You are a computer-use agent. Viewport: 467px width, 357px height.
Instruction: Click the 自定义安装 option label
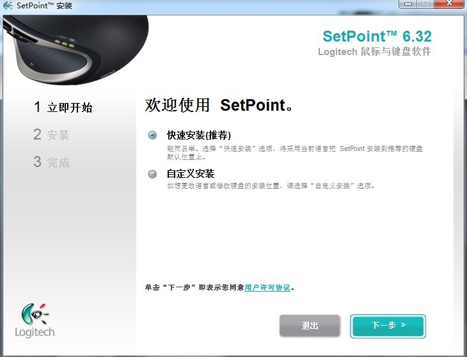click(x=191, y=173)
